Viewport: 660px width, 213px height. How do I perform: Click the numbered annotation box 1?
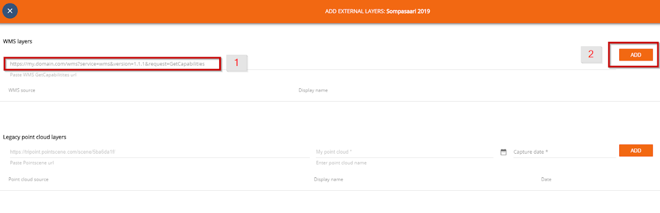237,63
